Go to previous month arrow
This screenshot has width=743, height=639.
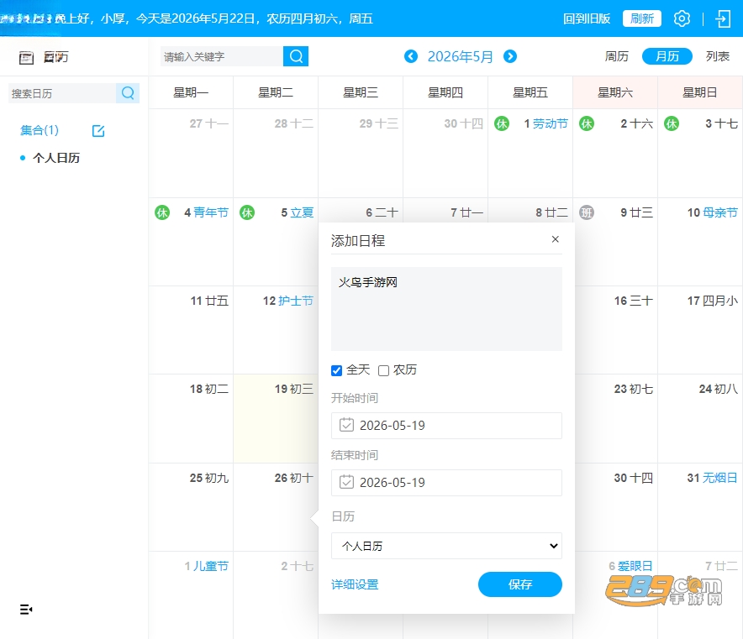[x=411, y=56]
